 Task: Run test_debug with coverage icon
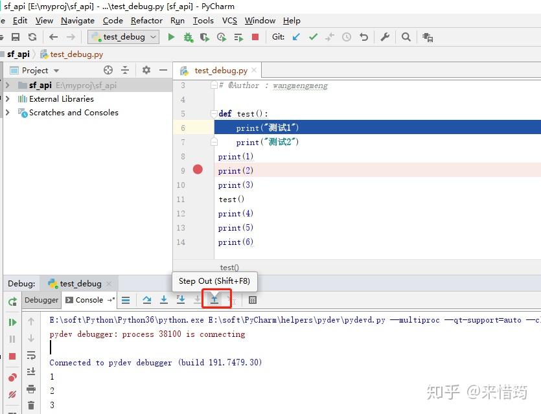205,37
